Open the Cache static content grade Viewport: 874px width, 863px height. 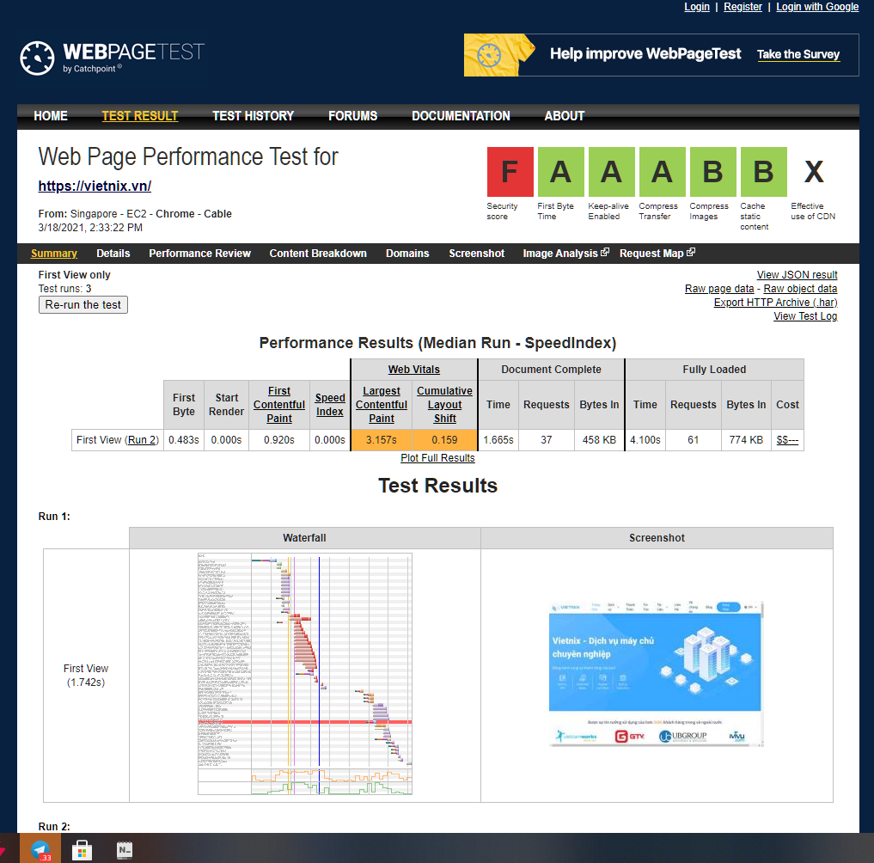click(763, 172)
